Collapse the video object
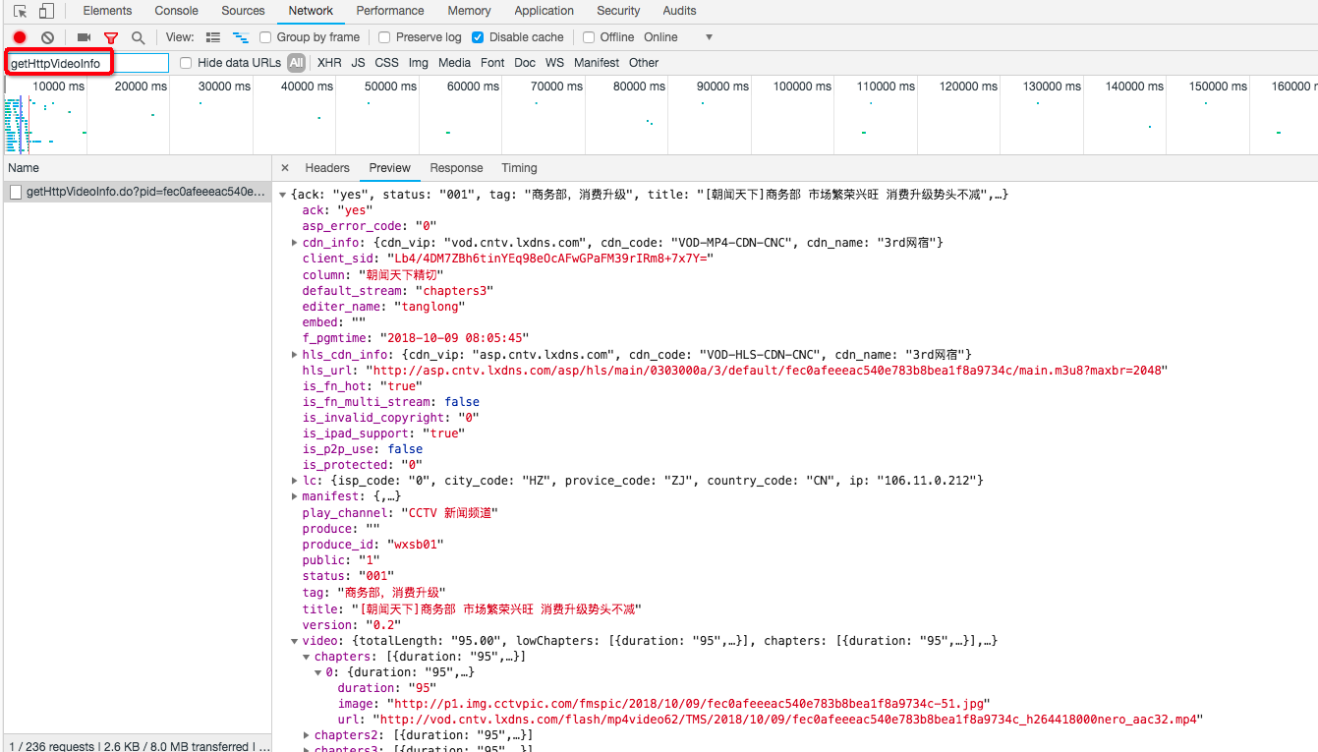 click(x=295, y=641)
